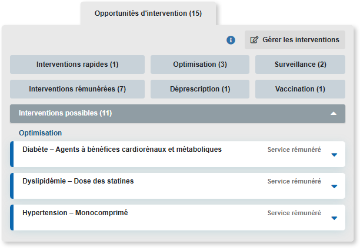Screen dimensions: 360x248
Task: Expand the Diabète intervention chevron
Action: click(x=334, y=155)
